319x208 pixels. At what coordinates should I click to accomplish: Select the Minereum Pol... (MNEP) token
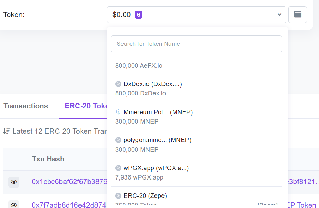pos(196,117)
